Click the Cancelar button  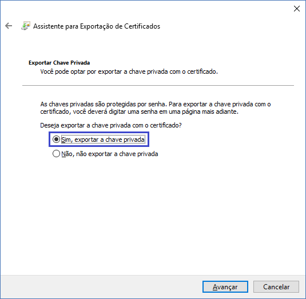(276, 287)
